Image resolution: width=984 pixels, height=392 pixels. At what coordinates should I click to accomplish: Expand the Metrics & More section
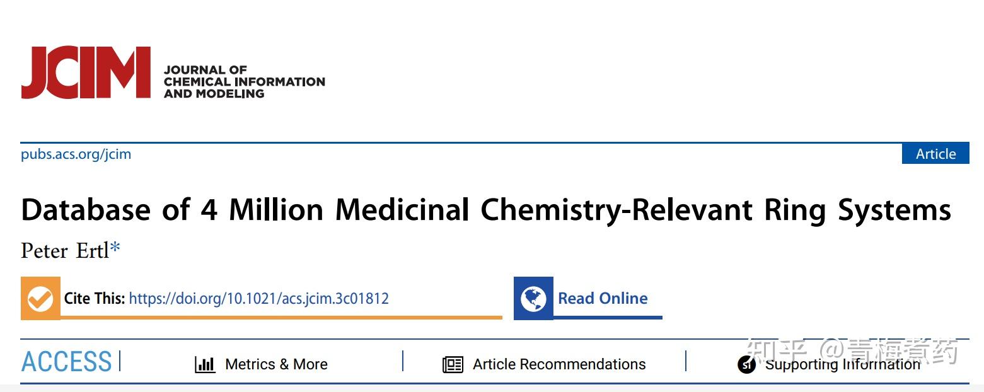click(x=276, y=364)
